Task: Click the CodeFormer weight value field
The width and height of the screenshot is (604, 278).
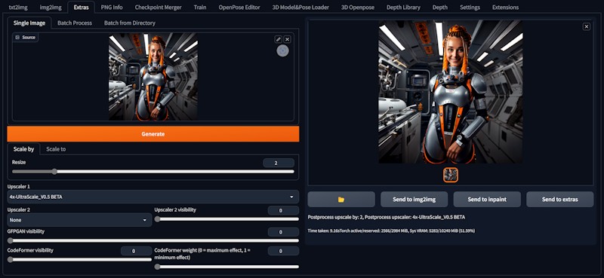Action: [283, 251]
